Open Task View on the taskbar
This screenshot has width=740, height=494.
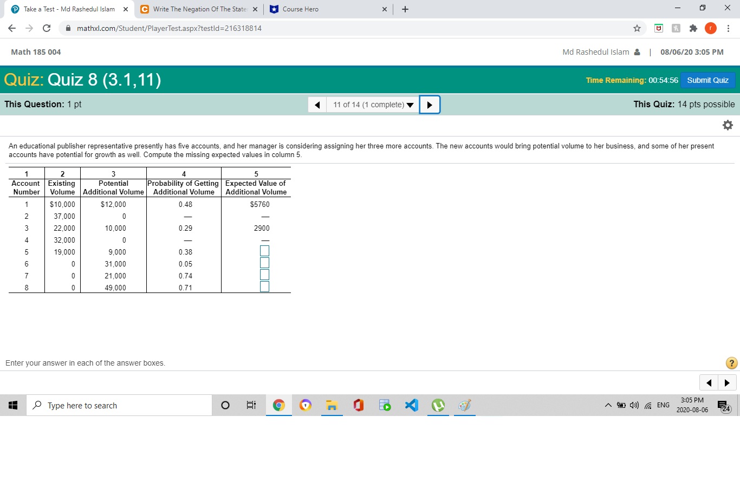251,405
